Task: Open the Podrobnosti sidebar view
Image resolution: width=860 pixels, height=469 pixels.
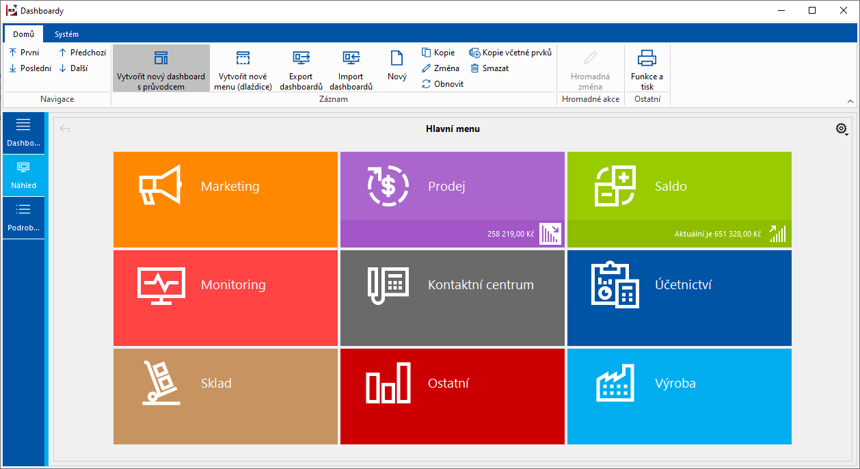Action: coord(24,217)
